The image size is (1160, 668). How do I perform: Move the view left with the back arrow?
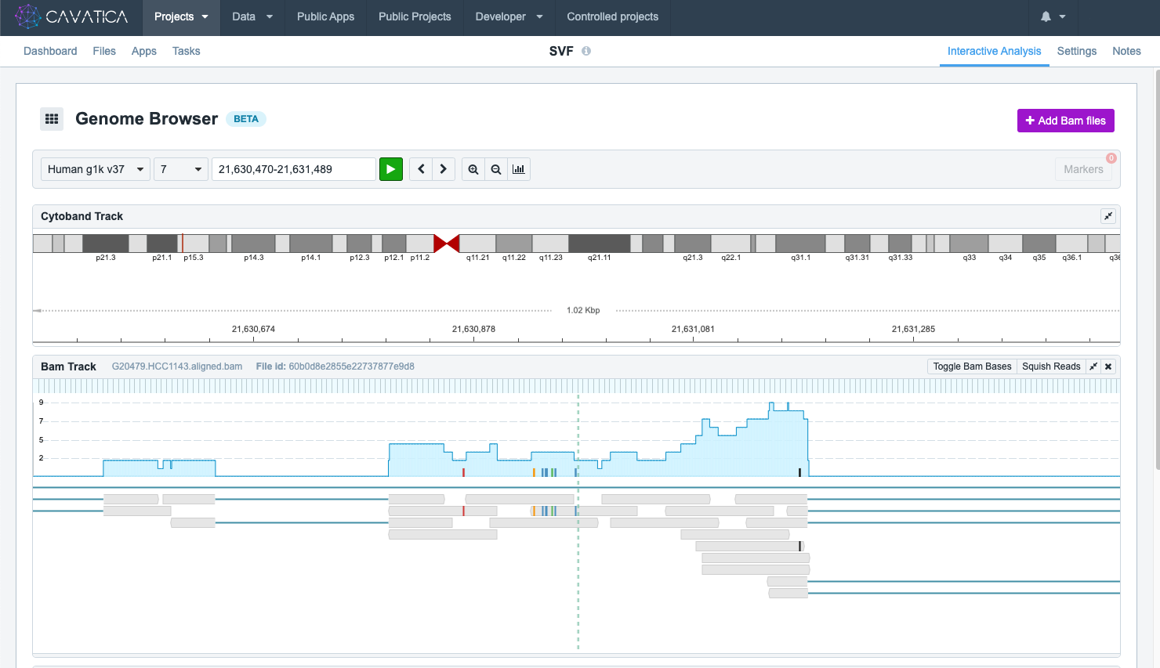tap(421, 169)
